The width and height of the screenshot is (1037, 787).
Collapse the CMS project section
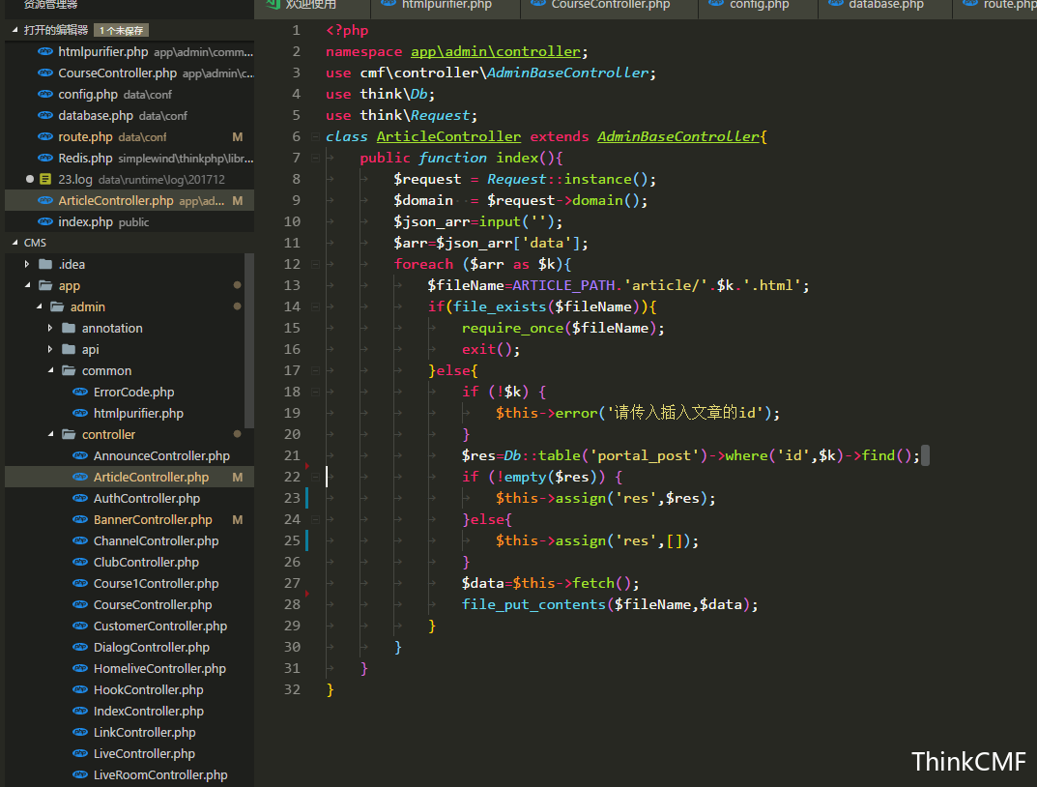click(14, 243)
